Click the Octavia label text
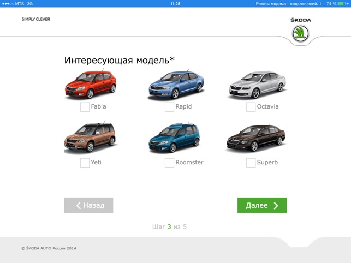The width and height of the screenshot is (351, 263). click(x=267, y=106)
